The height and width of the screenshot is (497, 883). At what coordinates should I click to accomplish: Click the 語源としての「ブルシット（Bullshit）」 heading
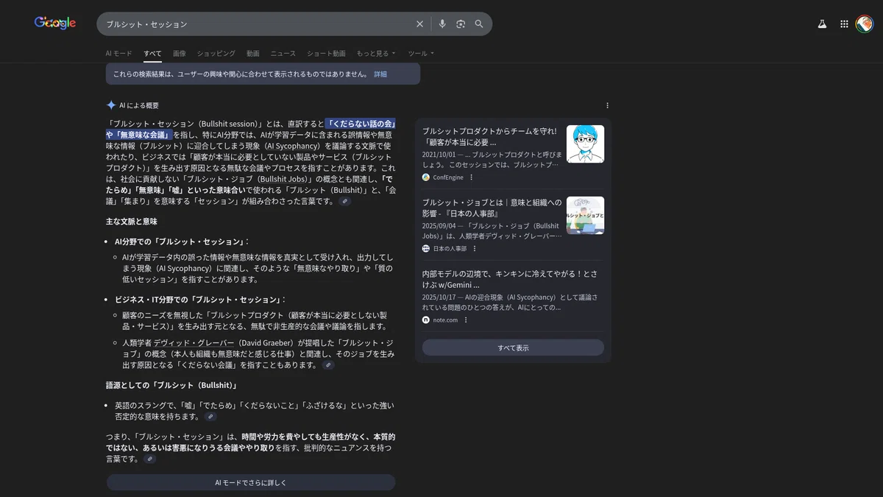coord(171,385)
